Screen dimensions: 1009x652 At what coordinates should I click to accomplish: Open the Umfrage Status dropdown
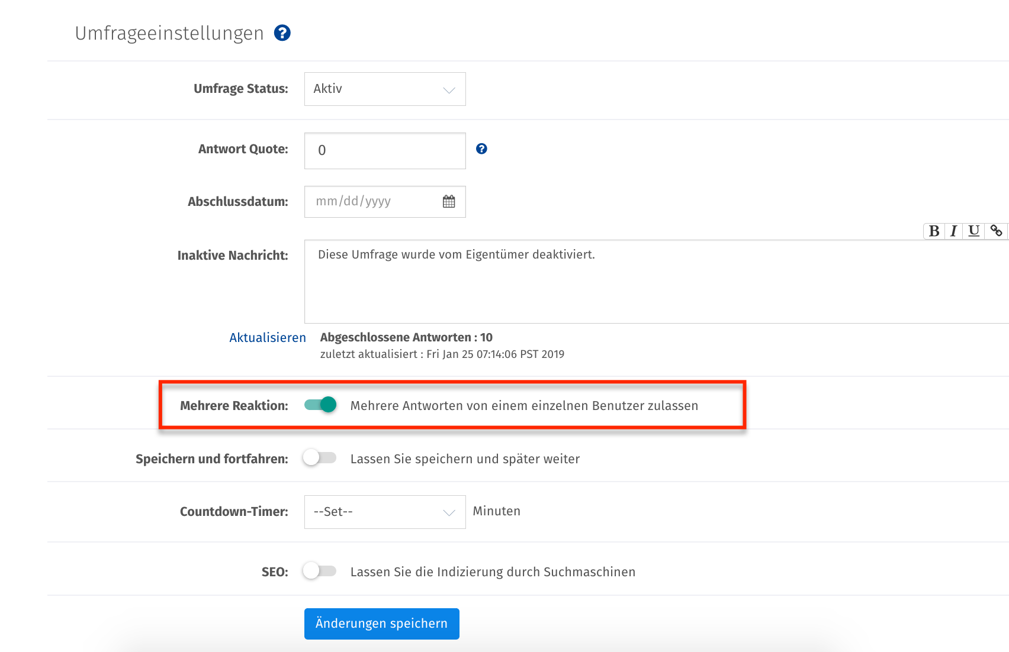pos(384,89)
